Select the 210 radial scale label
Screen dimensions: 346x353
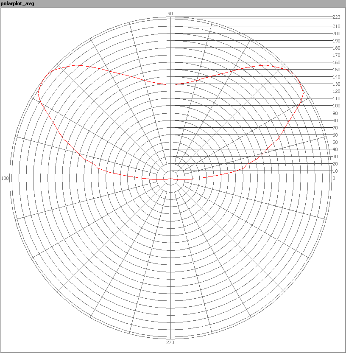pos(336,26)
